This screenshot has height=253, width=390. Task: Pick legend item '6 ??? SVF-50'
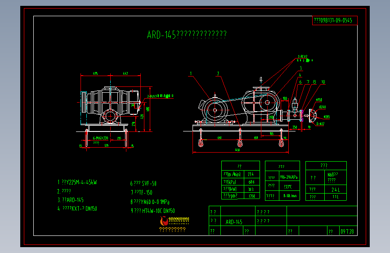pos(143,184)
